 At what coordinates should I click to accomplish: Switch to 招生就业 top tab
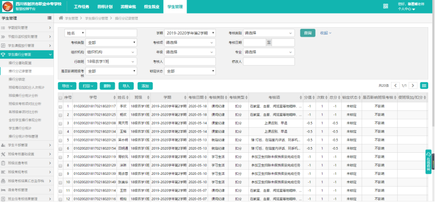tap(152, 7)
